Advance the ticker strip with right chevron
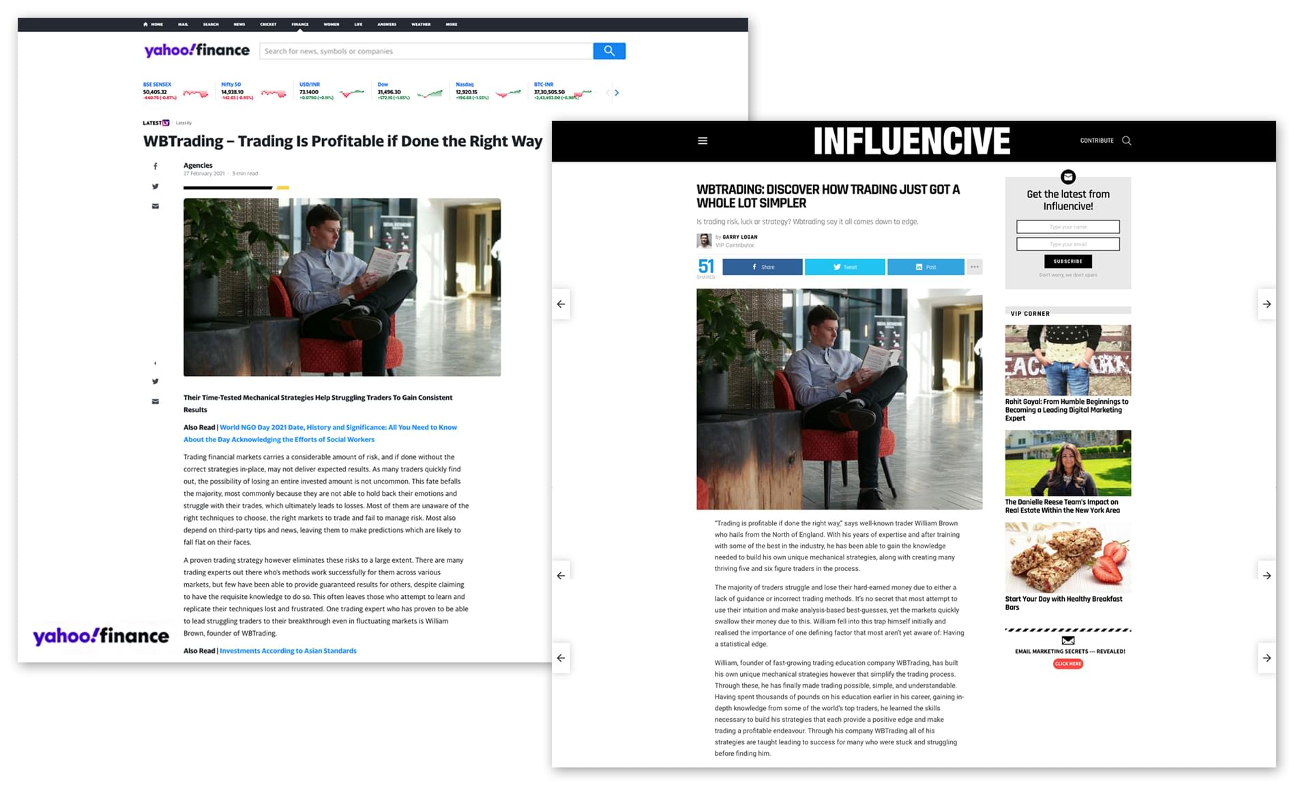Viewport: 1298px width, 792px height. coord(617,93)
